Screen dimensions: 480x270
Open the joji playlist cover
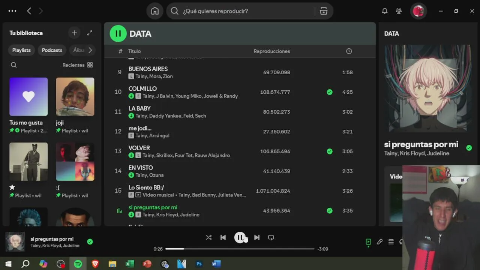tap(75, 97)
